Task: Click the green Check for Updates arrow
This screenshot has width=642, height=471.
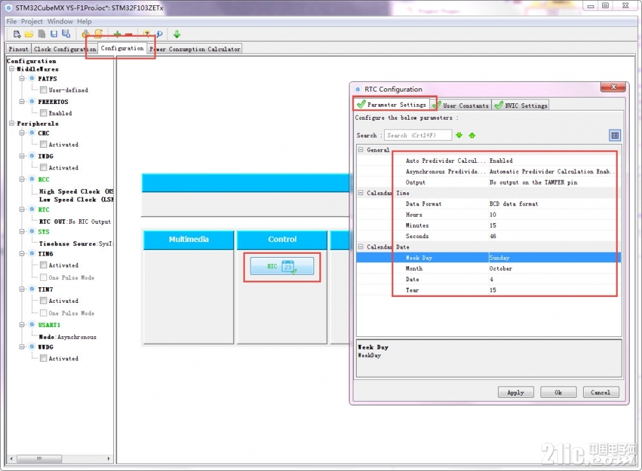Action: click(x=177, y=34)
